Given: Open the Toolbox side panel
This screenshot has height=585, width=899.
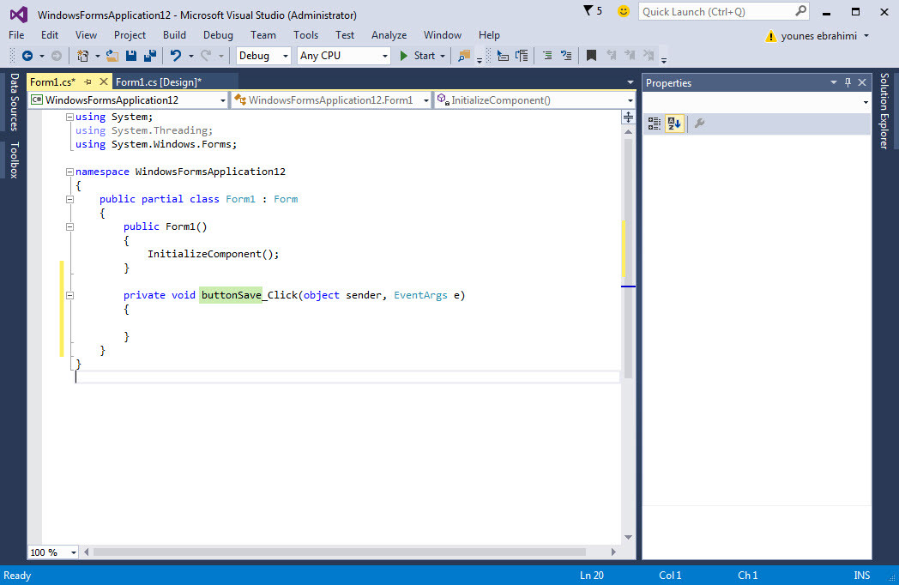Looking at the screenshot, I should pos(13,160).
